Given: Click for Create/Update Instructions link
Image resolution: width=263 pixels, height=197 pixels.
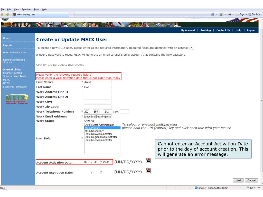Looking at the screenshot, I should tap(60, 65).
